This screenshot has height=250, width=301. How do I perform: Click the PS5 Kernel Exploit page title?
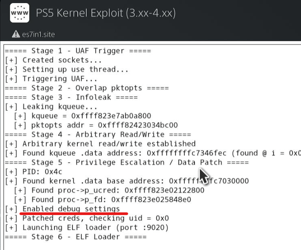[106, 13]
